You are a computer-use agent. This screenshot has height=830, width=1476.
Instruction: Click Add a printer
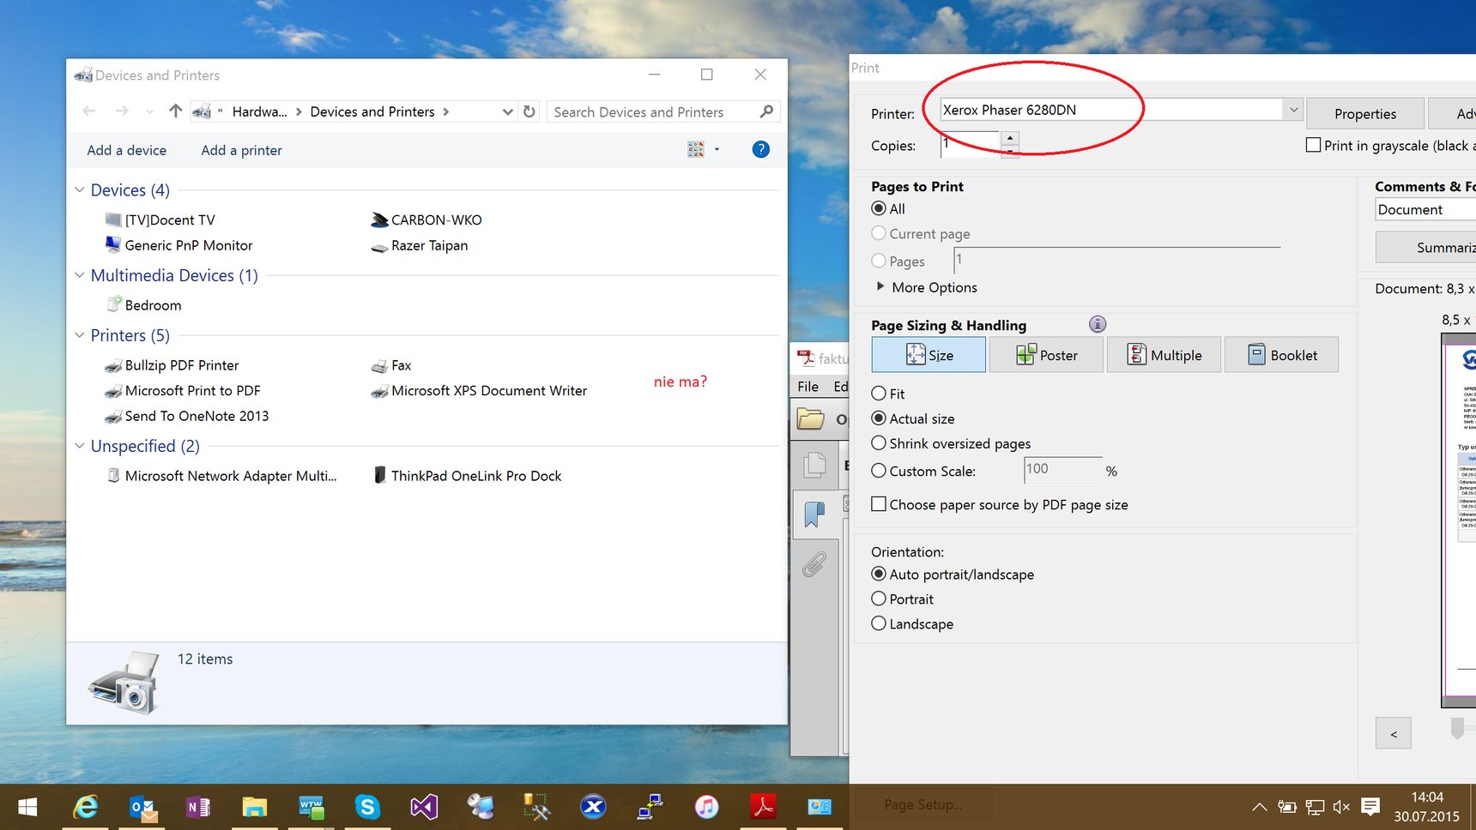241,150
